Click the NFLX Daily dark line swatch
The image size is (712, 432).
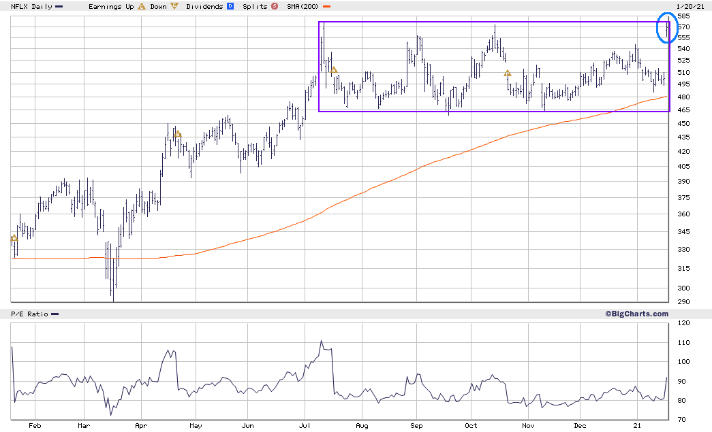point(59,7)
